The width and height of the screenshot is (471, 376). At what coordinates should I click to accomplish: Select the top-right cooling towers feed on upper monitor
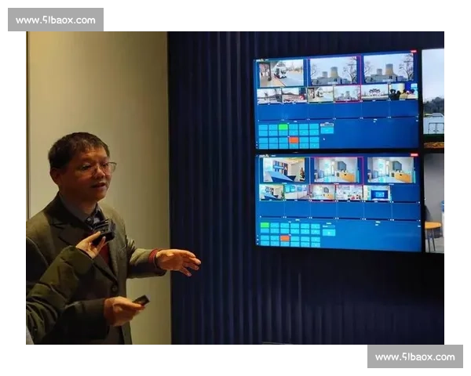click(388, 67)
